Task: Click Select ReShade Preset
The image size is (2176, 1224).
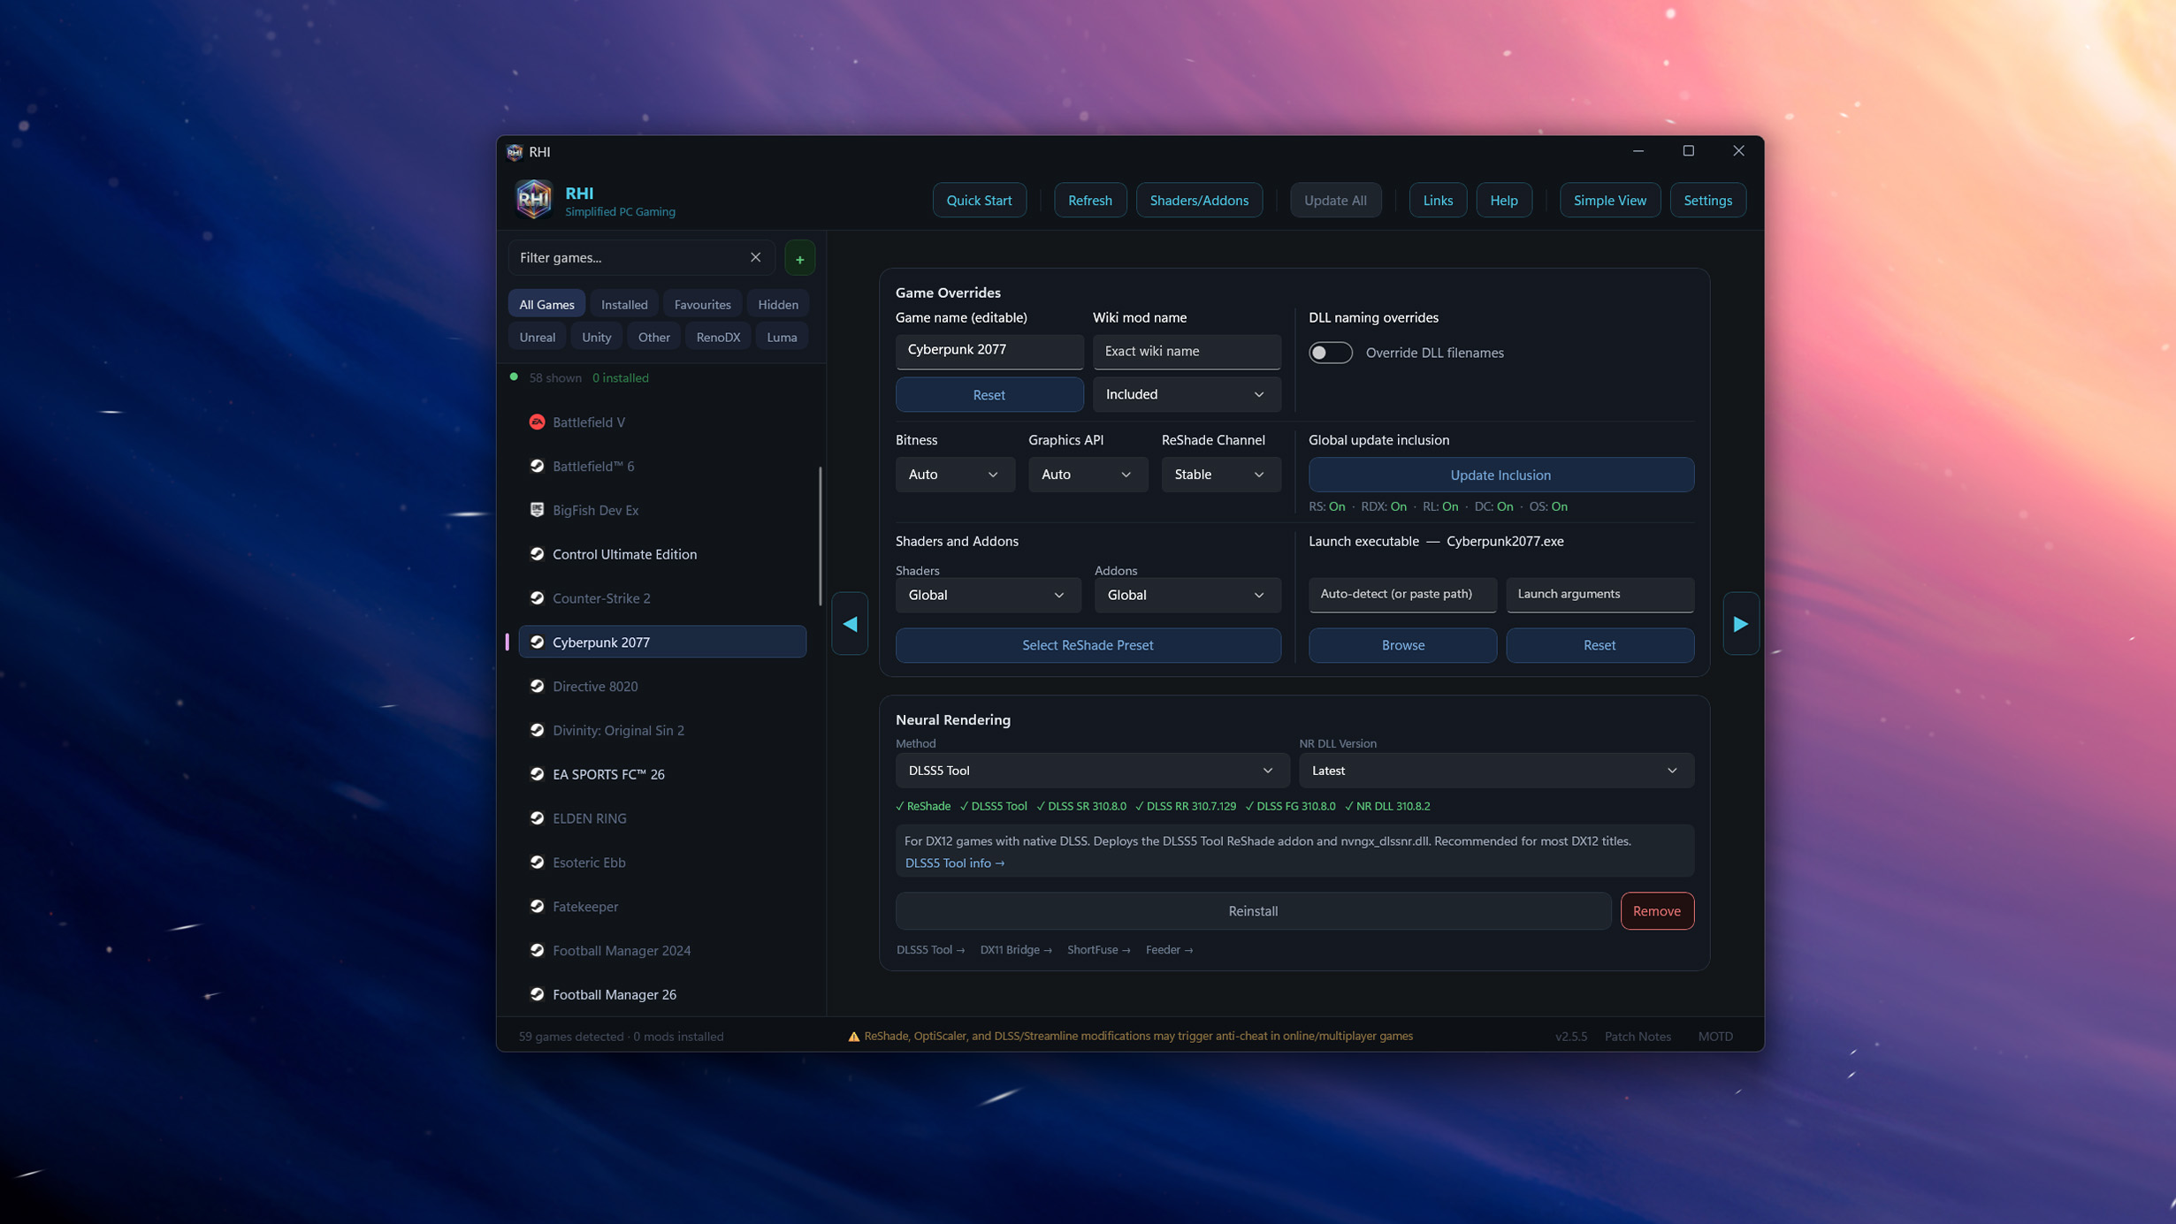Action: tap(1088, 645)
